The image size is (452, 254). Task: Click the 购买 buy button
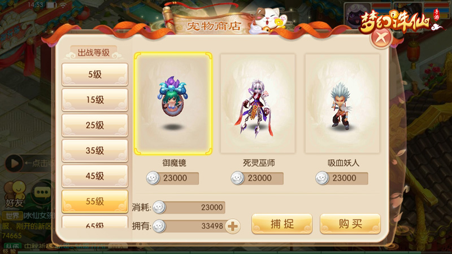(350, 224)
